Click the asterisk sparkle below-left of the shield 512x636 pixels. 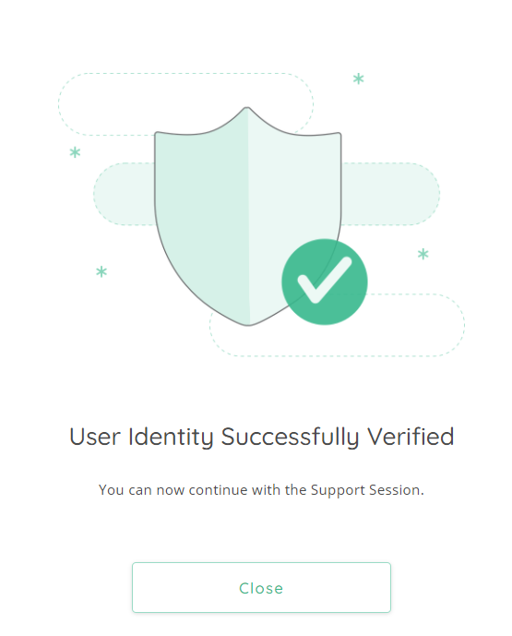click(101, 271)
